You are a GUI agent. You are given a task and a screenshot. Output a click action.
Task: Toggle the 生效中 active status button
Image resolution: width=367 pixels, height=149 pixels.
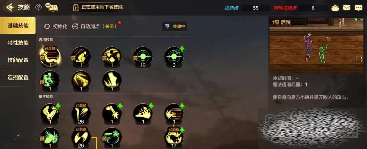point(175,26)
